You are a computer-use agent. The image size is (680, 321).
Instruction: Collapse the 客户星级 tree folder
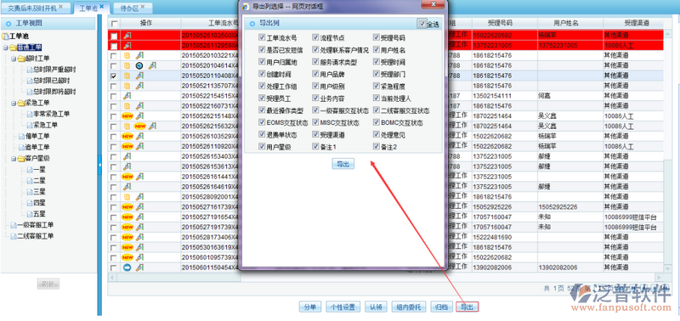[x=14, y=159]
